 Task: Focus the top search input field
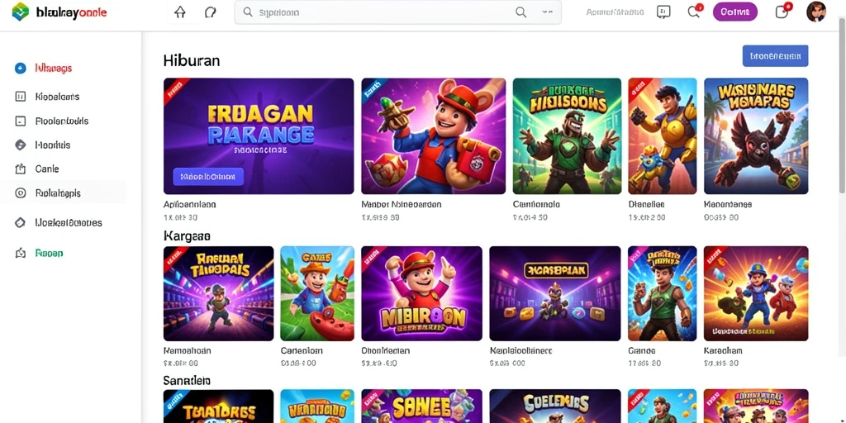pos(397,12)
